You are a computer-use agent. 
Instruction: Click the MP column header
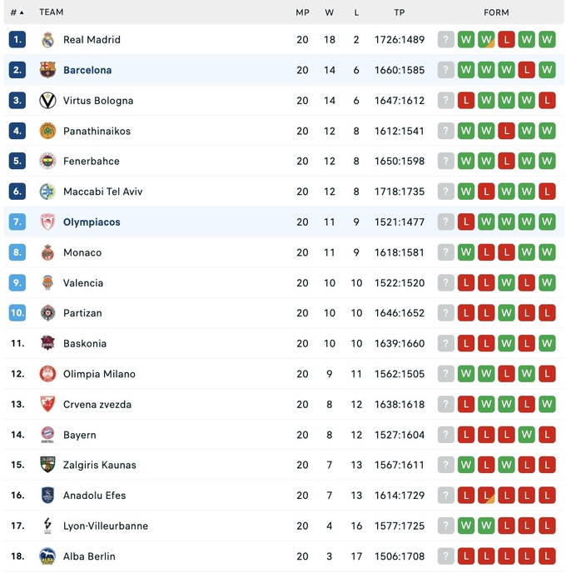[x=302, y=12]
